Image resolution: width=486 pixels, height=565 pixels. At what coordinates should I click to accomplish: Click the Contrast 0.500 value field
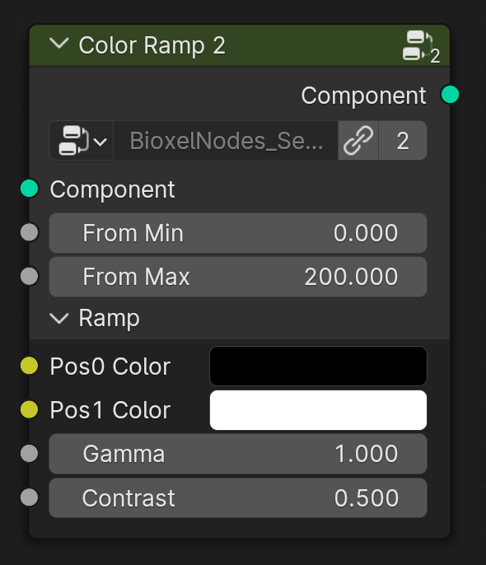pyautogui.click(x=238, y=498)
